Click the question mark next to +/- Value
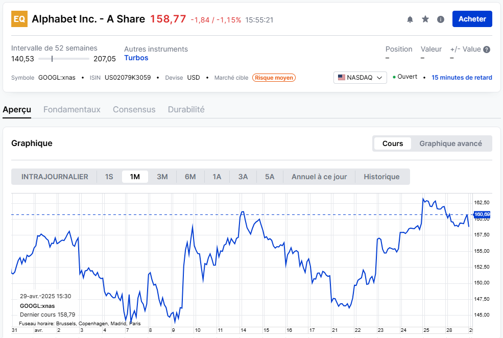 coord(487,50)
